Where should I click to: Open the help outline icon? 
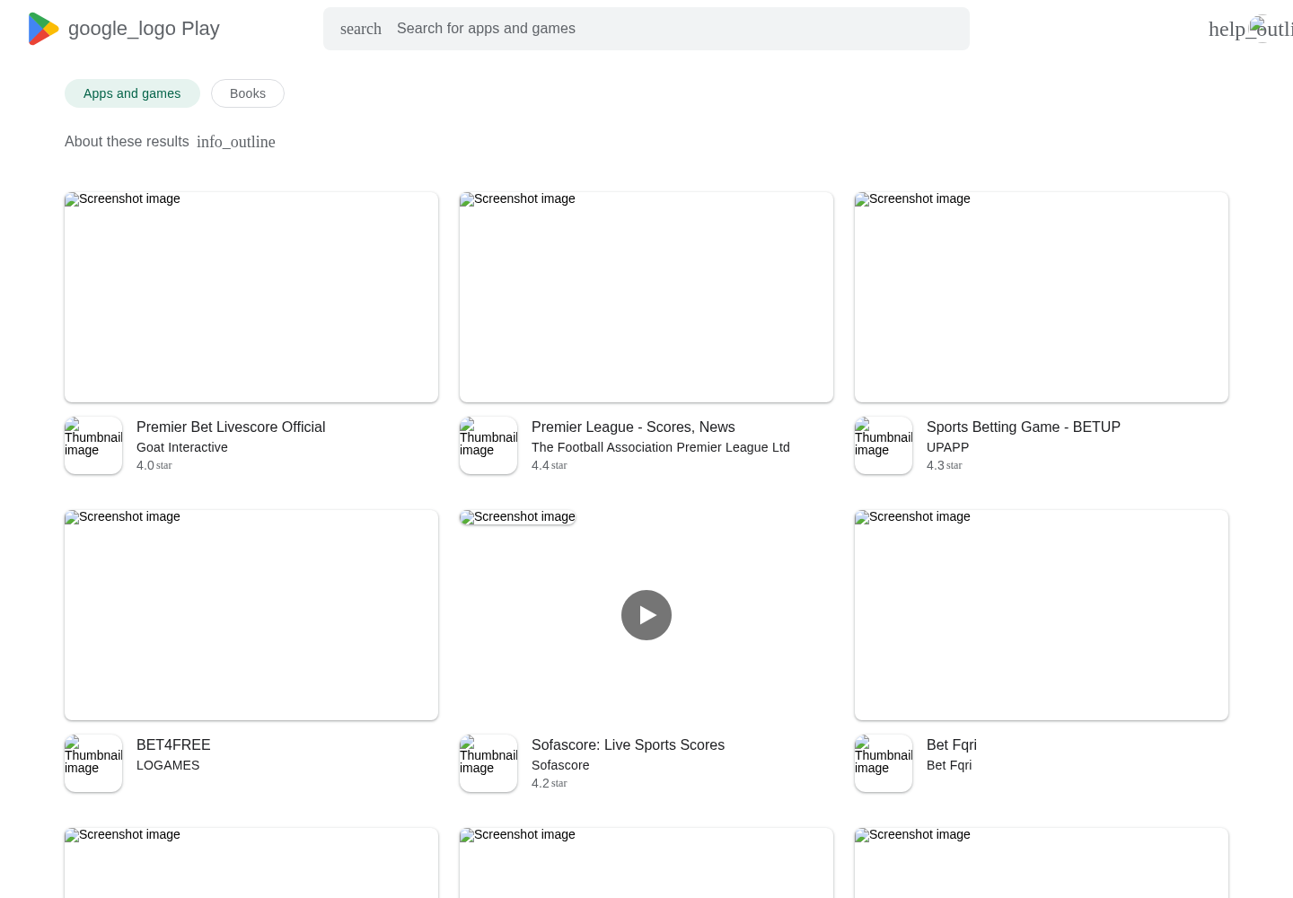click(1251, 29)
